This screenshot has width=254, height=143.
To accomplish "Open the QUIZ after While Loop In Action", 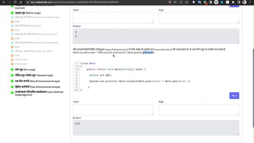I will click(17, 39).
